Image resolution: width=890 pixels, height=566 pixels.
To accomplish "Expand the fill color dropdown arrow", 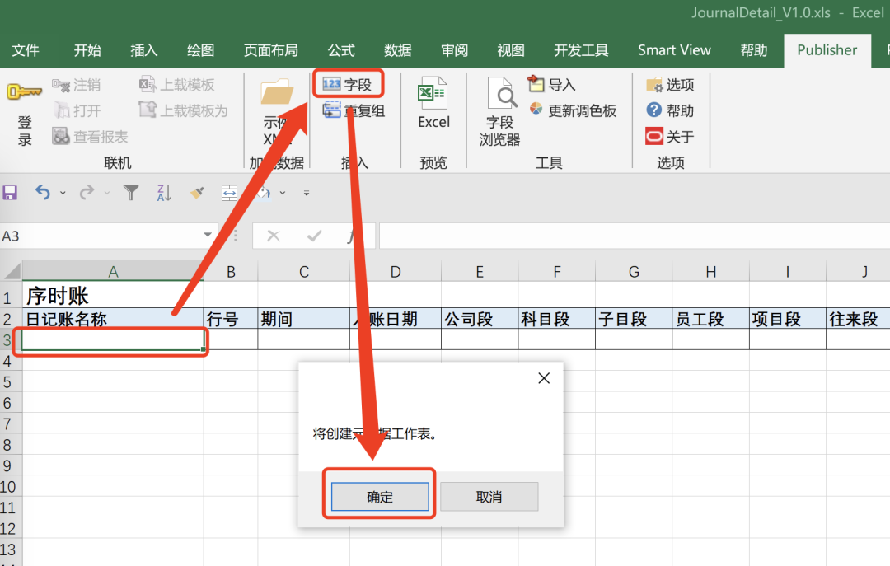I will coord(283,194).
